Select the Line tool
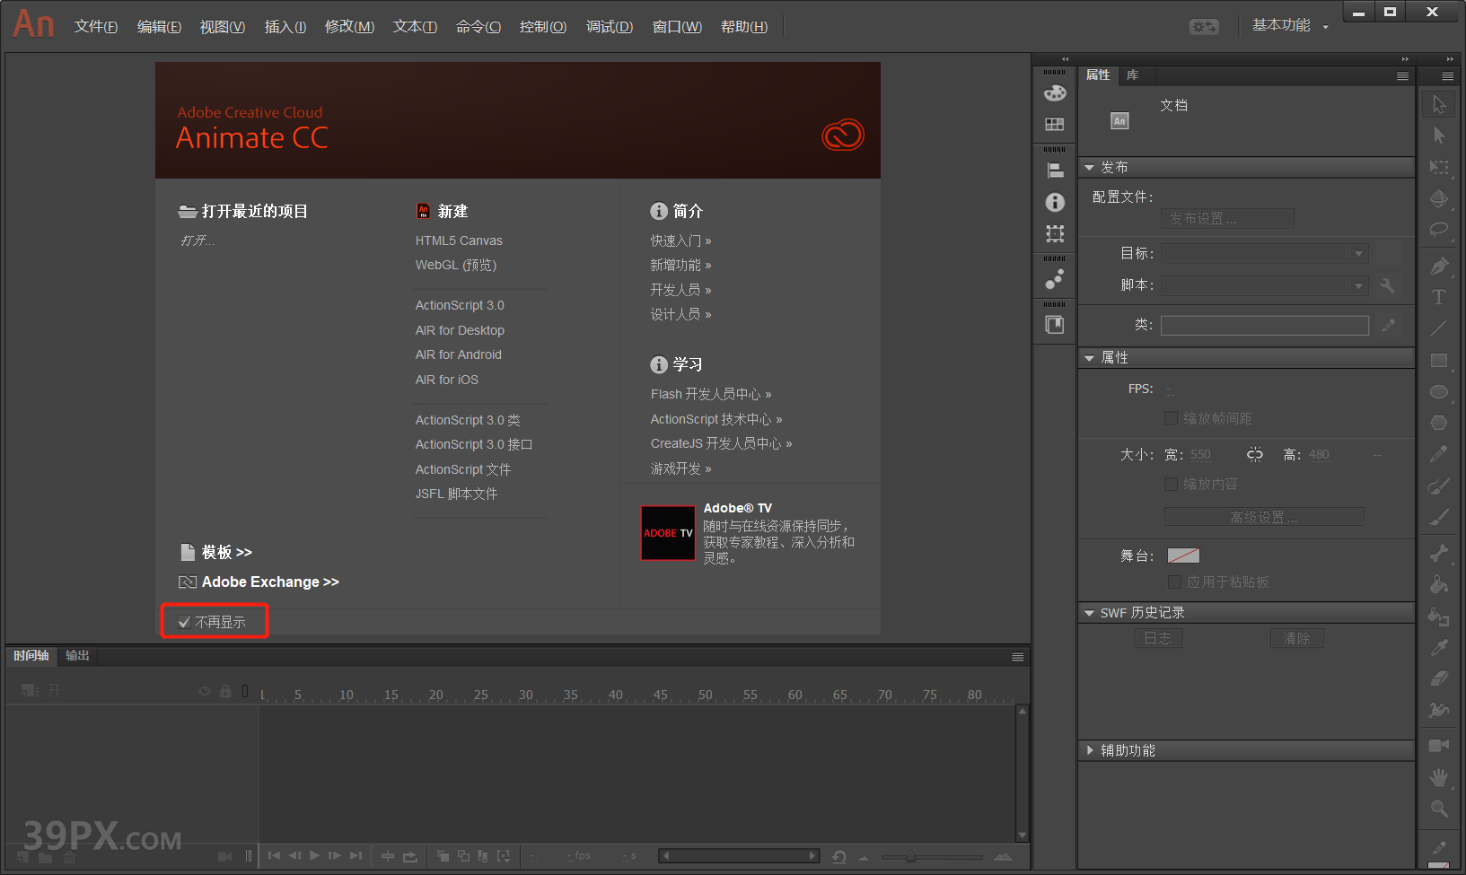The image size is (1466, 875). click(x=1439, y=328)
